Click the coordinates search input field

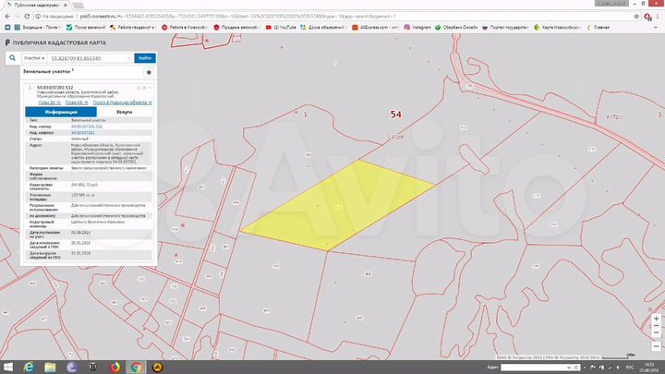click(x=91, y=58)
